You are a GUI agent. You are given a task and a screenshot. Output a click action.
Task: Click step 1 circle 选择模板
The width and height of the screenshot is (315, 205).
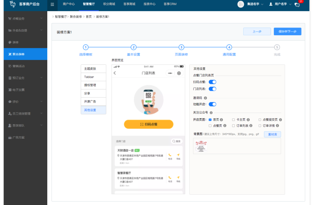tap(85, 47)
